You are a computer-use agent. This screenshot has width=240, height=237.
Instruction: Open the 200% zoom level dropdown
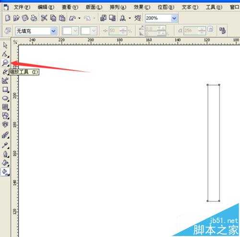174,18
